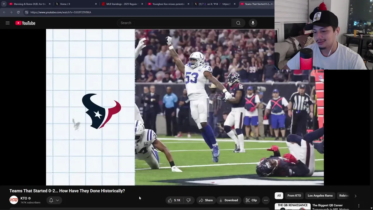Open the browser tab list dropdown

pyautogui.click(x=4, y=4)
